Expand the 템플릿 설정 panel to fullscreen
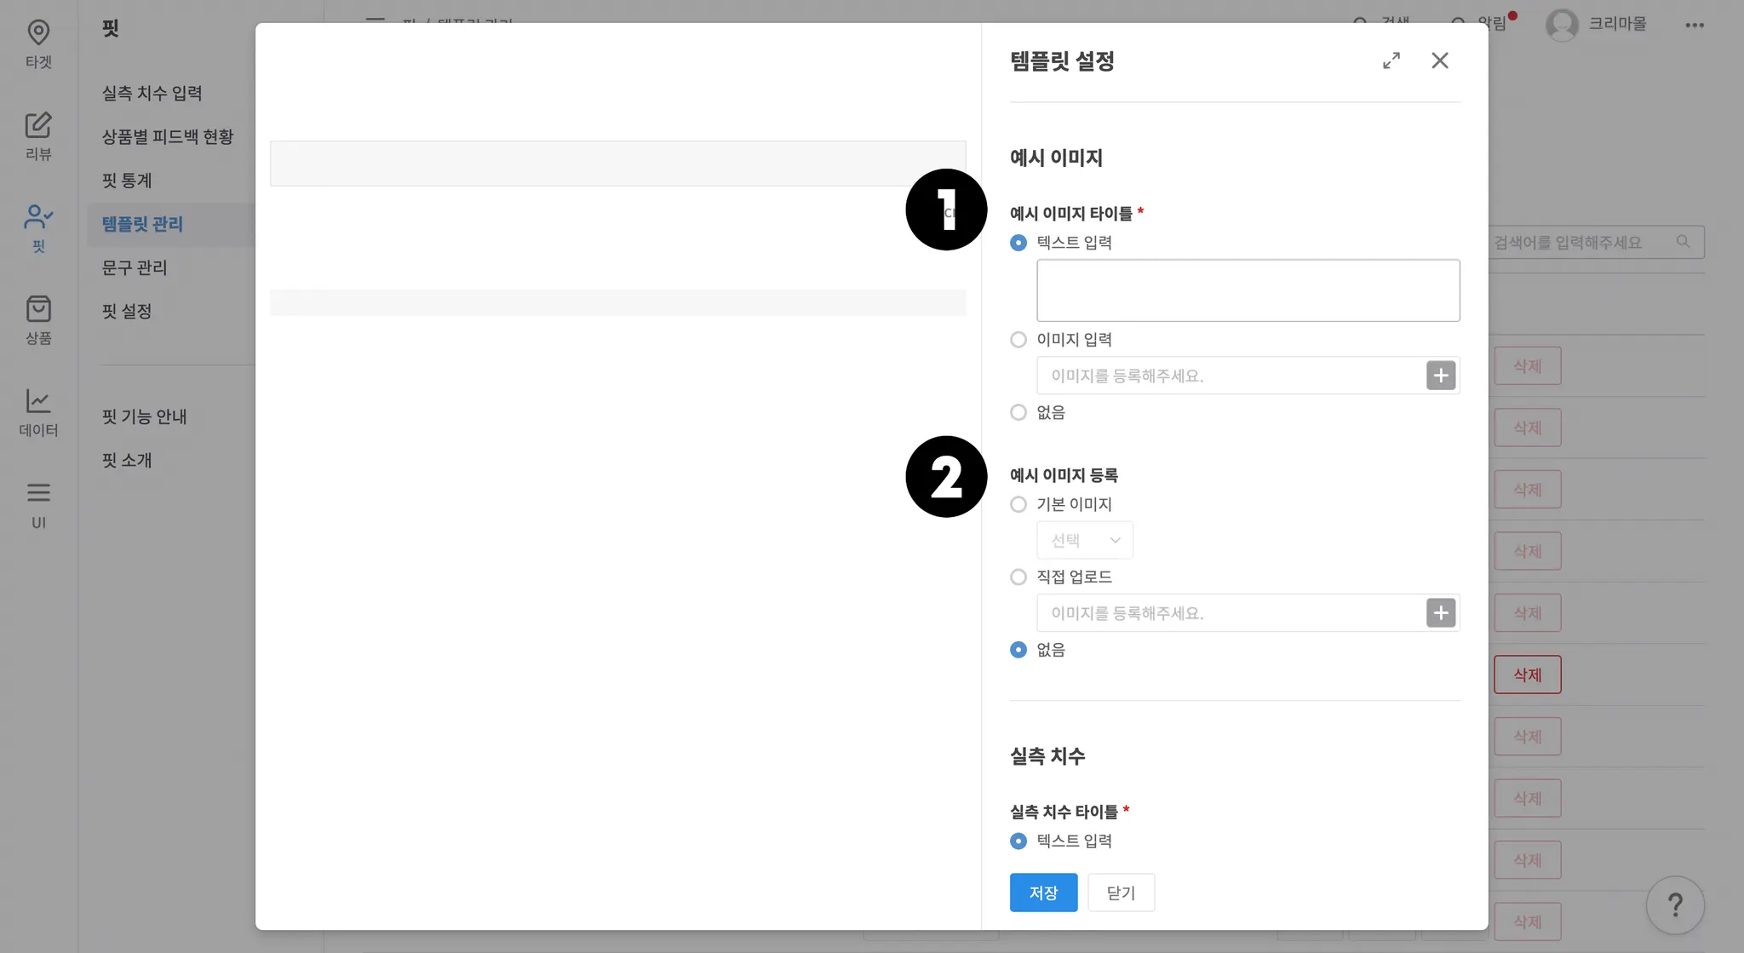The image size is (1744, 953). coord(1391,60)
